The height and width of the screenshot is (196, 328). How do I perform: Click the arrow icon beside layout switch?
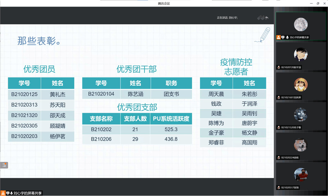[267, 18]
